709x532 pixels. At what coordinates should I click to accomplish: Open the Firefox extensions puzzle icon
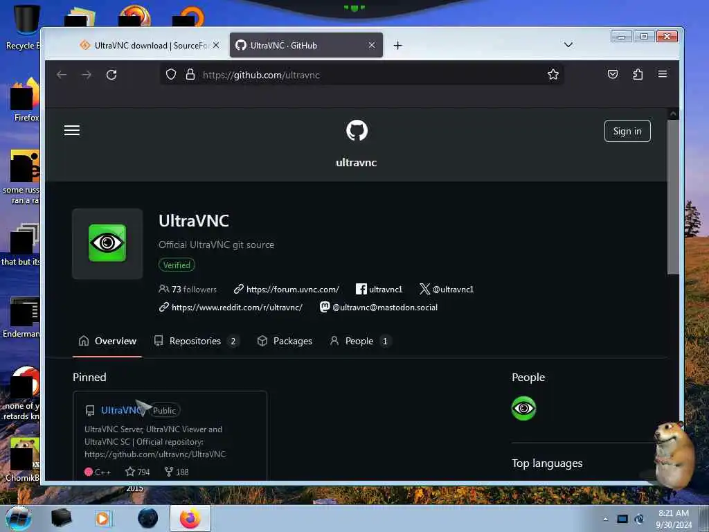point(638,74)
